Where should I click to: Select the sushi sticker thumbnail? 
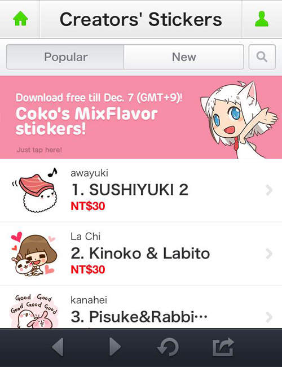pos(34,190)
